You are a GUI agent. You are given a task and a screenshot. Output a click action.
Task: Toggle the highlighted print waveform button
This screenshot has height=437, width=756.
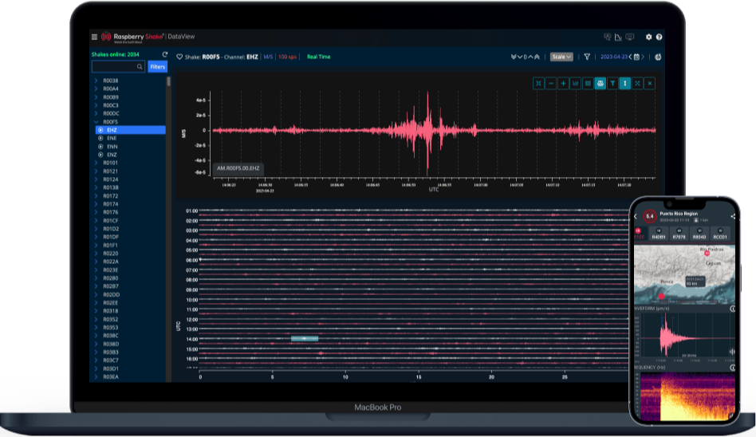[x=600, y=84]
